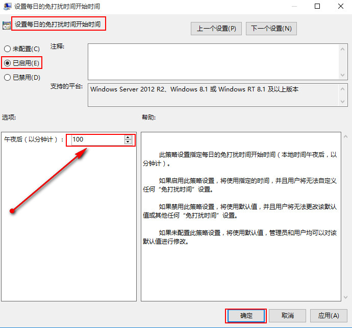Click the 注释 box scroll up arrow
Image resolution: width=352 pixels, height=328 pixels.
click(344, 48)
